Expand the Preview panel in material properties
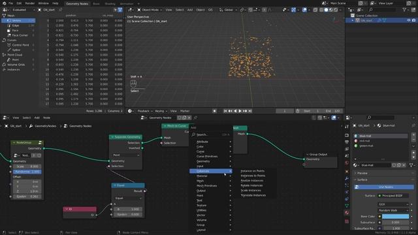 (x=362, y=173)
